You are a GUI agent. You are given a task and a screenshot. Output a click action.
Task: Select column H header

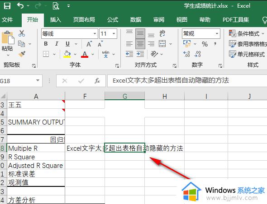(164, 96)
